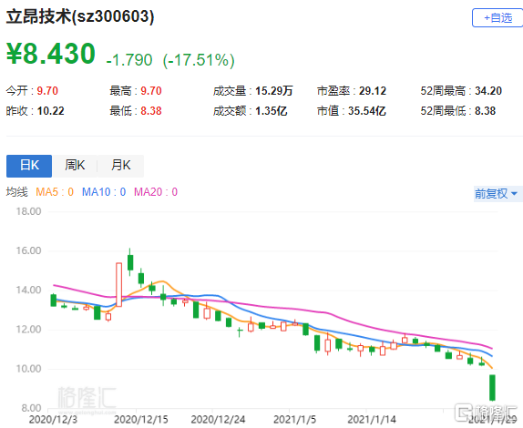
Task: Click the price change -1.790 value
Action: click(129, 60)
